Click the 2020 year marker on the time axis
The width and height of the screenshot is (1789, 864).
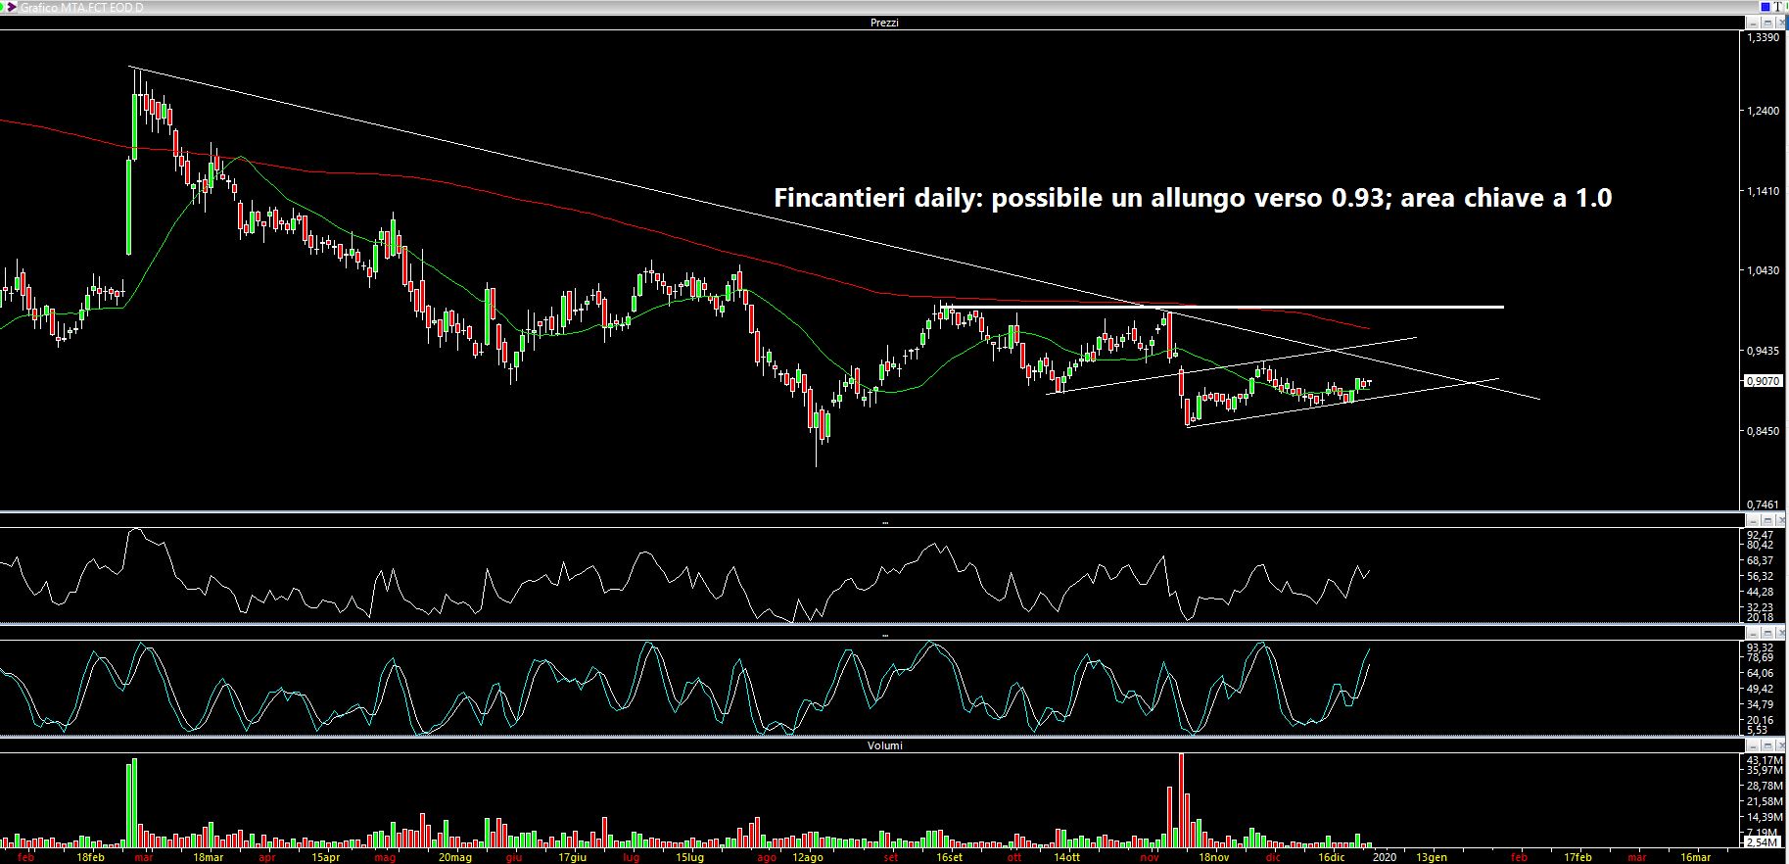pos(1383,857)
